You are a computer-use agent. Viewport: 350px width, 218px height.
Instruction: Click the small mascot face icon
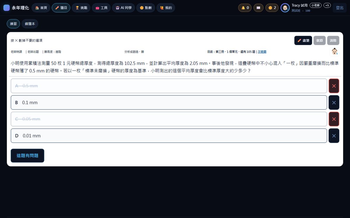tap(335, 52)
